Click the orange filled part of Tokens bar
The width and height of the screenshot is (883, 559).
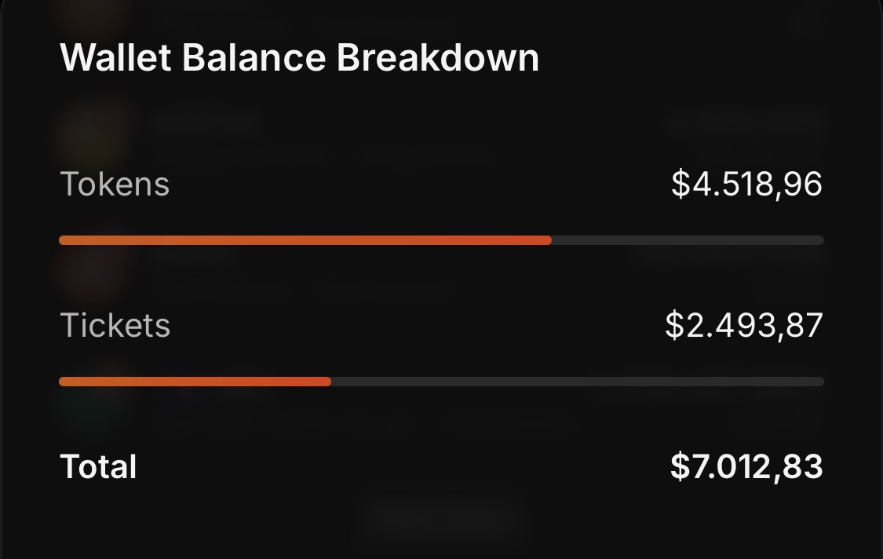click(305, 240)
